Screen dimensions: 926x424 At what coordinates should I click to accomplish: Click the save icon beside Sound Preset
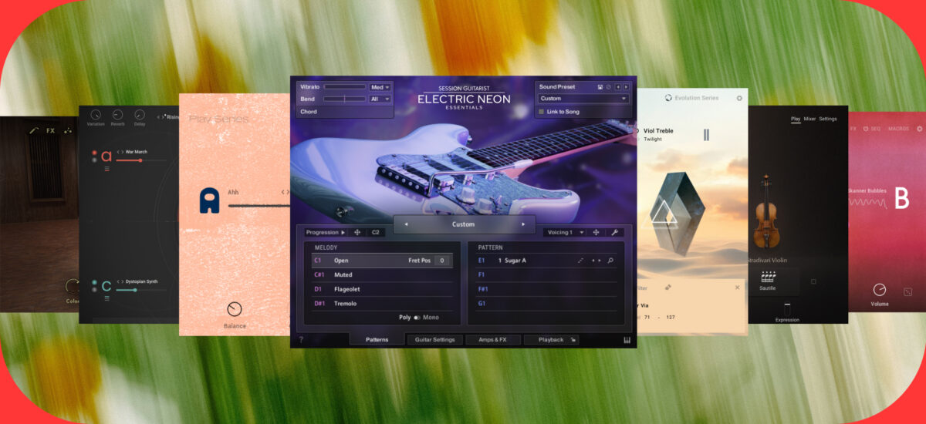click(x=600, y=87)
